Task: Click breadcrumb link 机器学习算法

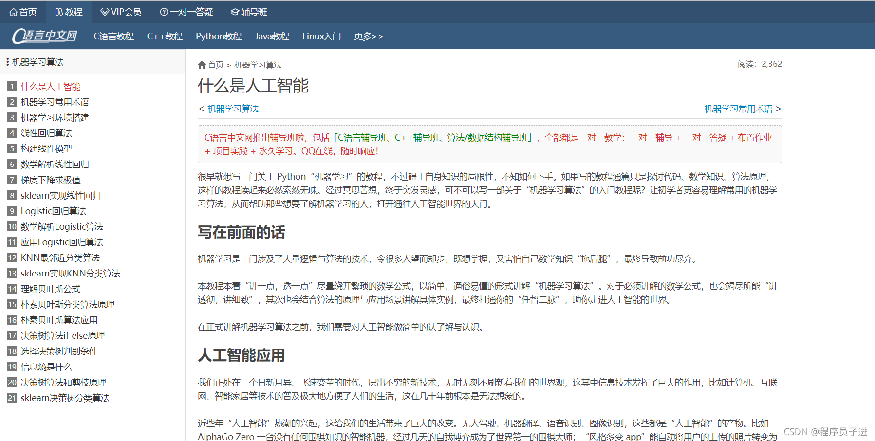Action: (x=258, y=65)
